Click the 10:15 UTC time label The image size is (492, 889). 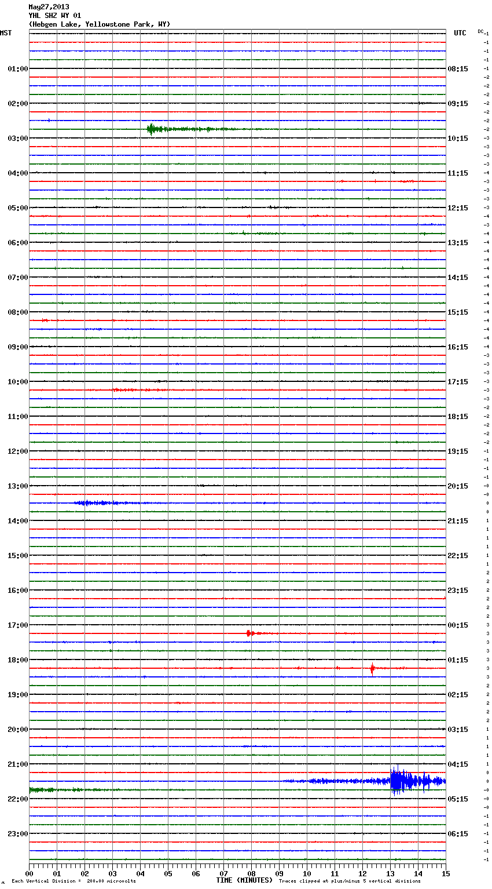click(x=458, y=139)
